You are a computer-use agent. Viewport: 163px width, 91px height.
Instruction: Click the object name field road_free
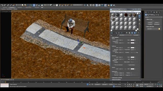point(153,29)
